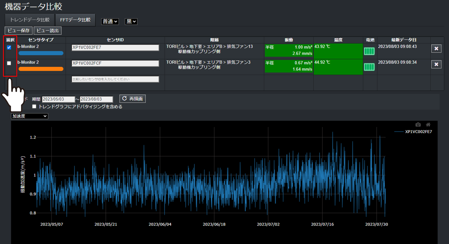Viewport: 449px width, 244px height.
Task: Click battery icon for XP1VC002FCF sensor
Action: point(369,67)
